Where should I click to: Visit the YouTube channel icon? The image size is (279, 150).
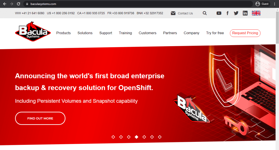pos(219,13)
